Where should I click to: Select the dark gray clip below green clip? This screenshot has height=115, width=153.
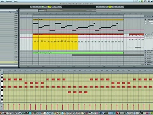coord(108,55)
